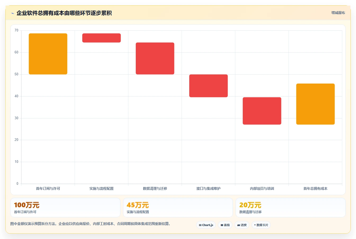
Task: Select the orange 首年订阅与许可 bar
Action: [x=48, y=54]
